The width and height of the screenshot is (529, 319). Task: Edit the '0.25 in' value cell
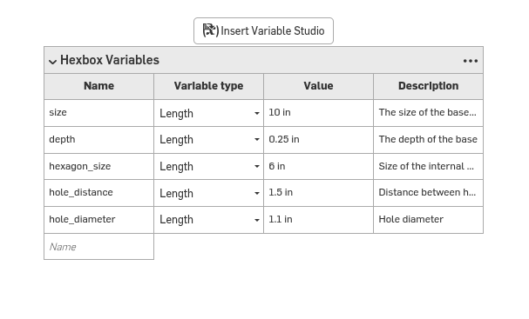point(318,140)
